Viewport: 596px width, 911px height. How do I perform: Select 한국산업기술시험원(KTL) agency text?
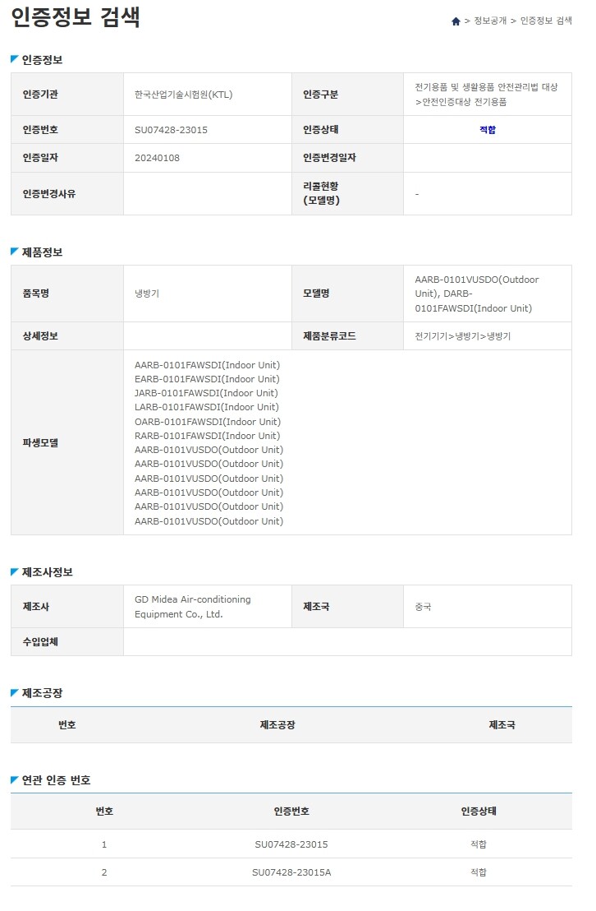point(183,95)
